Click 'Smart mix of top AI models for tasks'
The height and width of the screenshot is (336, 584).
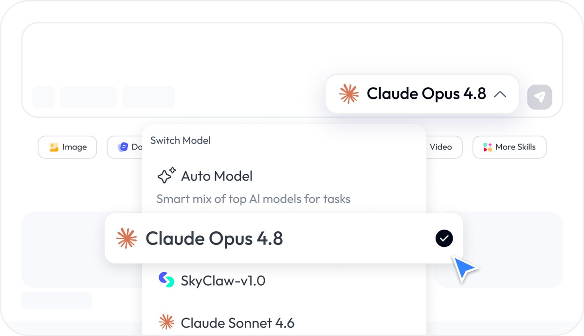[x=253, y=199]
